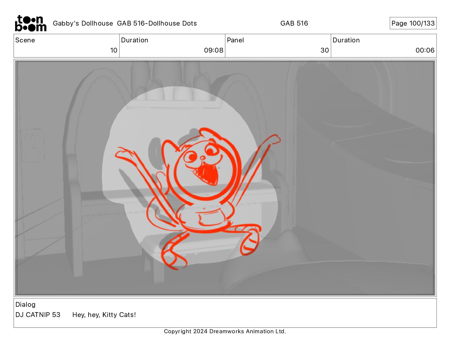
Task: Click the 'Dialog' heading
Action: click(25, 304)
